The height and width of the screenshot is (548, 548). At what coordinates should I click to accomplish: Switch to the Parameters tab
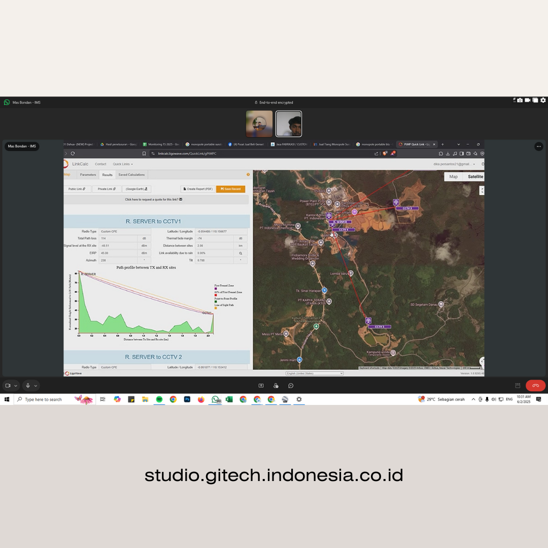[x=88, y=175]
